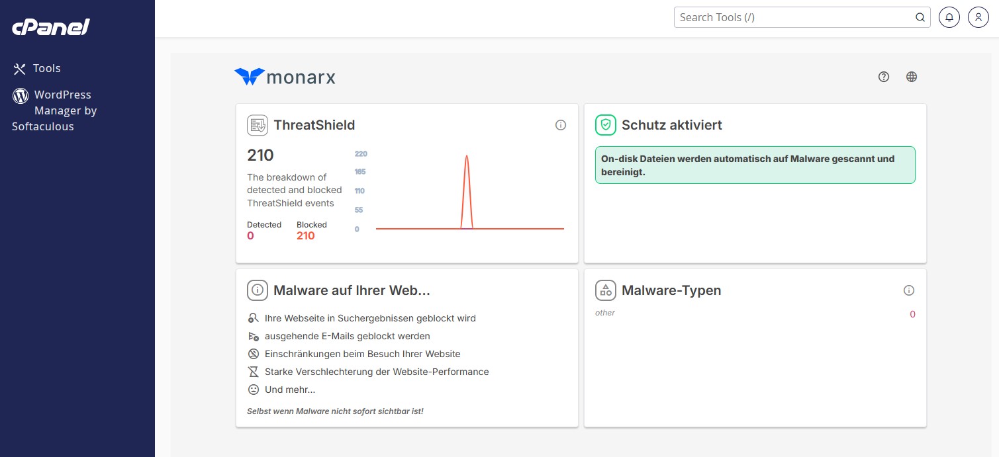Click the cPanel logo
The image size is (999, 457).
click(50, 27)
